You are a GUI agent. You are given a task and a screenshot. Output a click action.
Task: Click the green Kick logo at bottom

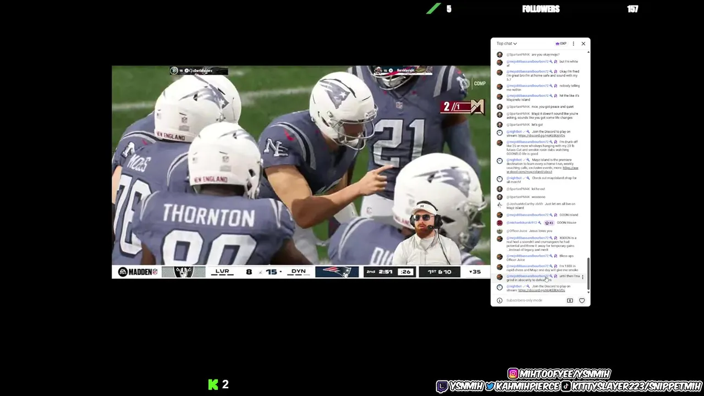pos(213,384)
